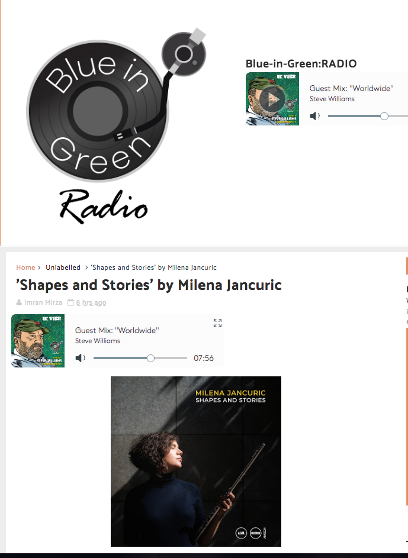Click the 07:56 time display
This screenshot has width=408, height=558.
(x=204, y=358)
